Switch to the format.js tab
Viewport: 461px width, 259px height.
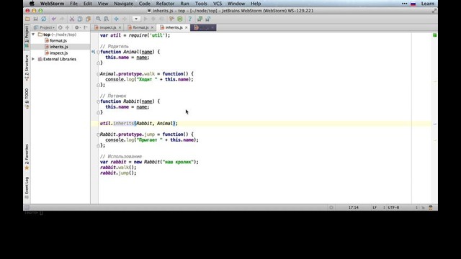(140, 27)
